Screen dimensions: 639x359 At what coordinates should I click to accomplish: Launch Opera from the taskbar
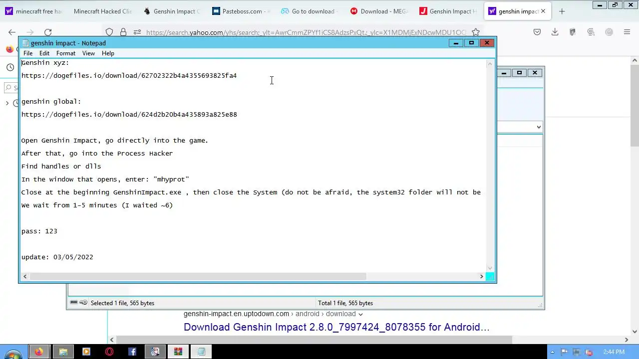(109, 352)
